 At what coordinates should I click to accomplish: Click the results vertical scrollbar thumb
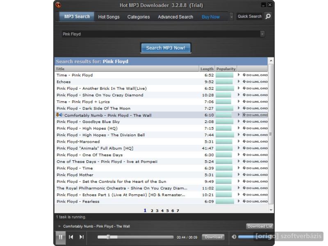[x=271, y=134]
